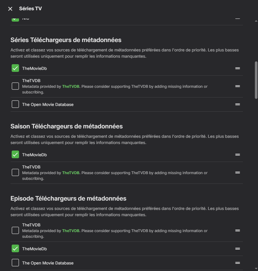This screenshot has height=271, width=258.
Task: Check TheTVDB under Saison downloaders
Action: click(x=15, y=172)
